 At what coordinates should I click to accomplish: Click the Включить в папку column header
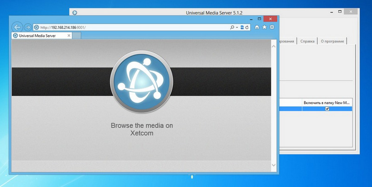tap(327, 103)
